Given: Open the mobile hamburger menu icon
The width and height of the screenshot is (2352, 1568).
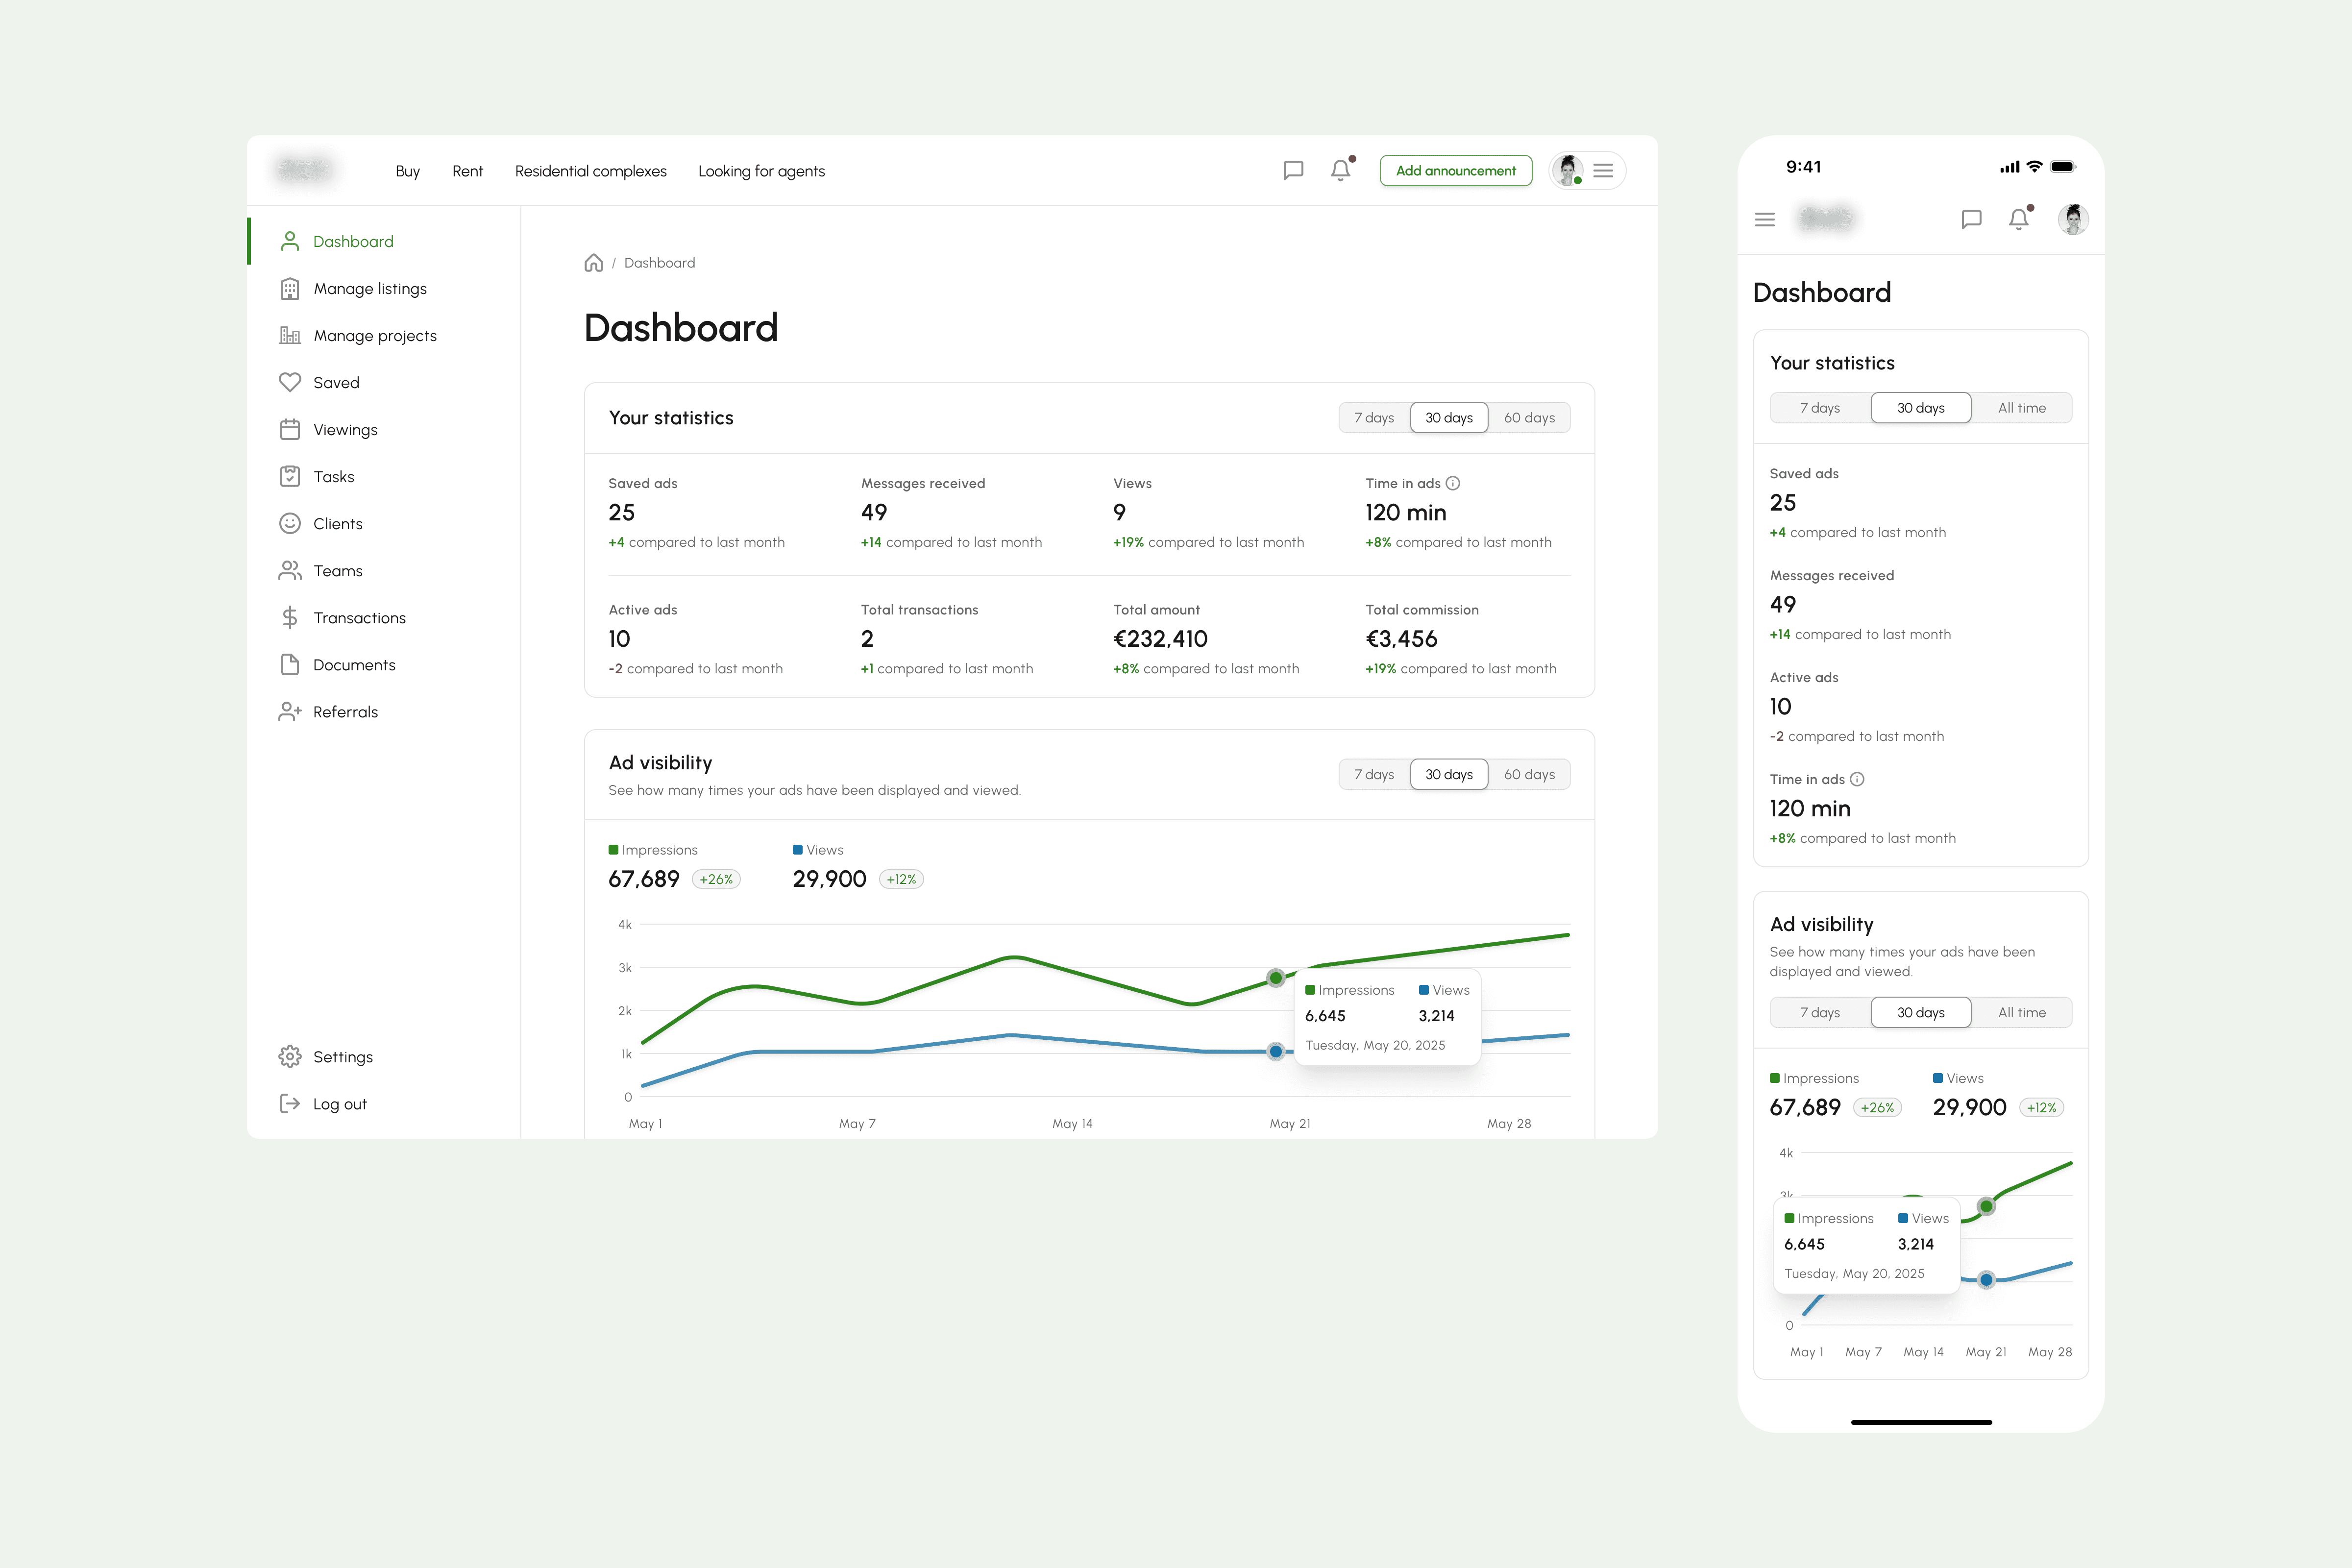Looking at the screenshot, I should tap(1765, 219).
